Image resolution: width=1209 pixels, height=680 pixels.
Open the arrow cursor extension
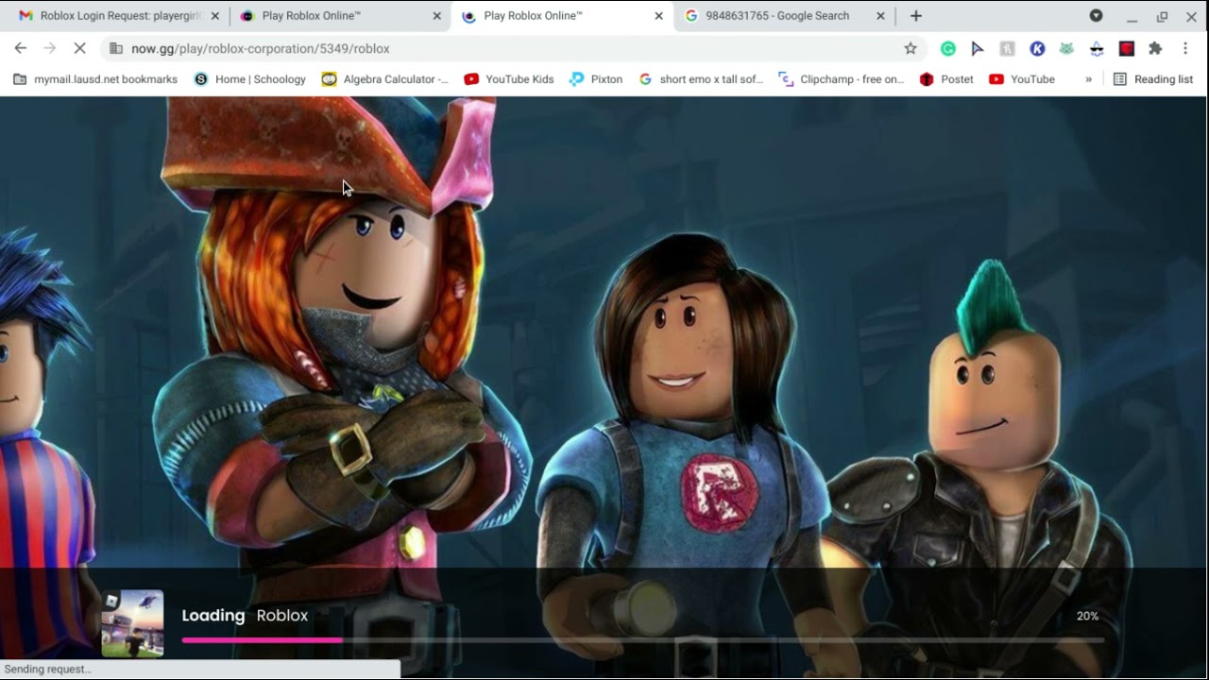pos(978,48)
